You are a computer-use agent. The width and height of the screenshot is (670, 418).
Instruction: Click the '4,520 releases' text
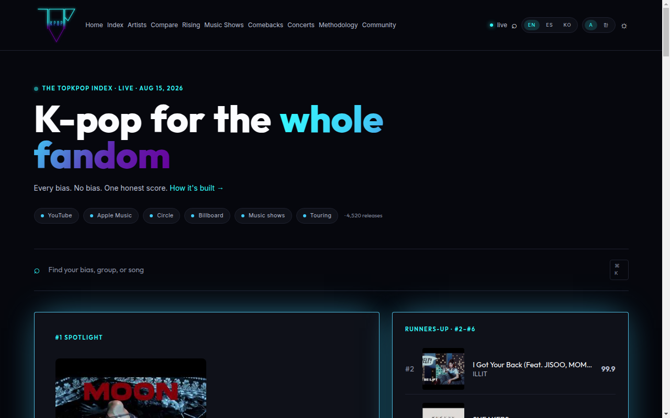(364, 216)
